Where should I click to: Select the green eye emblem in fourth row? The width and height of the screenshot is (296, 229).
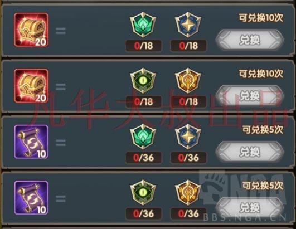click(143, 192)
